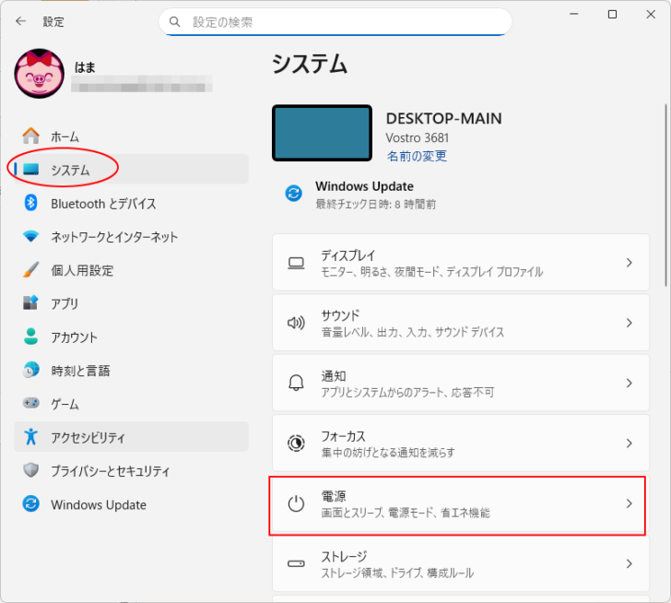Open アクセシビリティ settings
The height and width of the screenshot is (603, 671).
point(131,437)
